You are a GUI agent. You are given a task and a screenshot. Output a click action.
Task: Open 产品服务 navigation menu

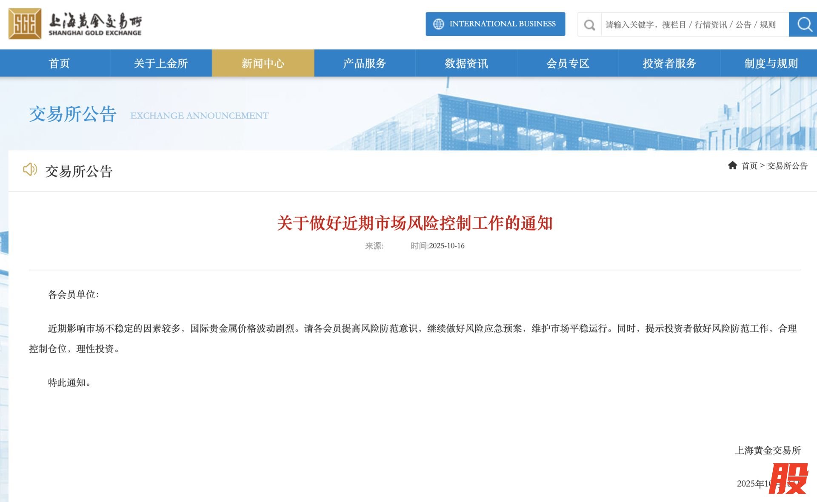click(365, 63)
